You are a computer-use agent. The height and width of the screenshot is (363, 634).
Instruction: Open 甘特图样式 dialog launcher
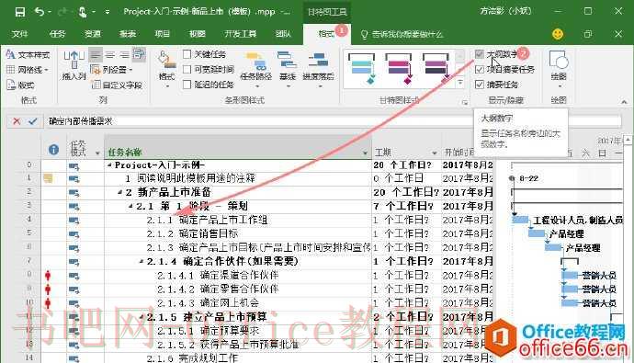(465, 103)
